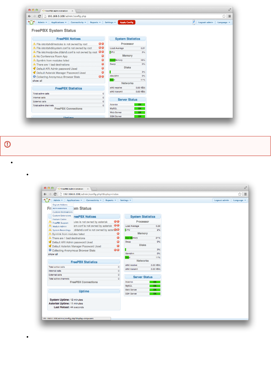Image resolution: width=271 pixels, height=365 pixels.
Task: Click the red Apply Config button
Action: click(x=127, y=23)
